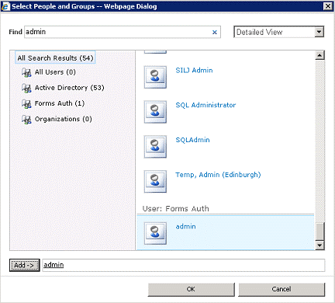
Task: Click the Forms Auth admin avatar icon
Action: (155, 233)
